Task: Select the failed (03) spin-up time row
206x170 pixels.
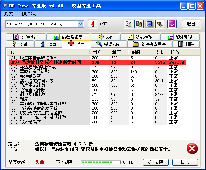Action: tap(97, 62)
